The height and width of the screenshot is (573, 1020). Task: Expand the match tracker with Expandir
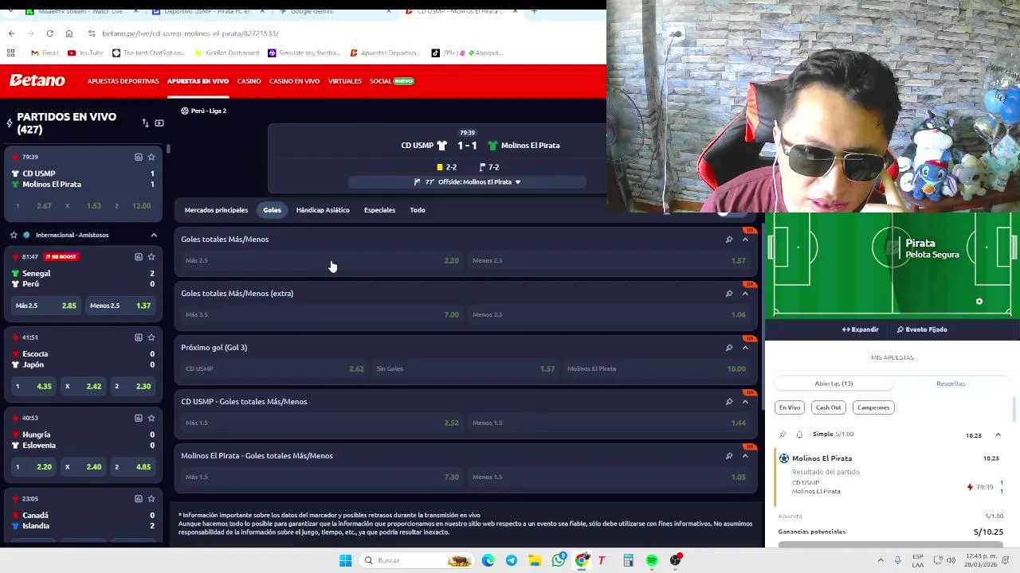point(861,329)
